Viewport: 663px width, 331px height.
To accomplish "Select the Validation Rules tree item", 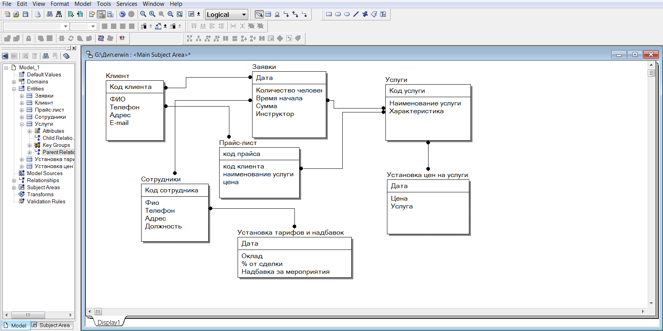I will [x=46, y=202].
